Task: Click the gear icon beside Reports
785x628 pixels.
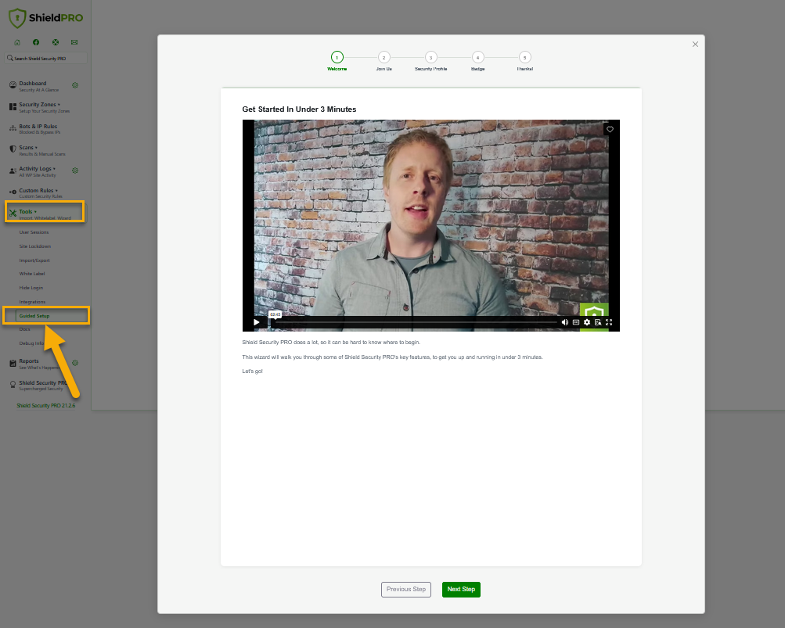Action: 75,363
